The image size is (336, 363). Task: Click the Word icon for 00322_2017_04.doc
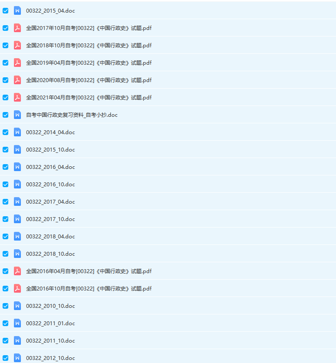pyautogui.click(x=17, y=201)
